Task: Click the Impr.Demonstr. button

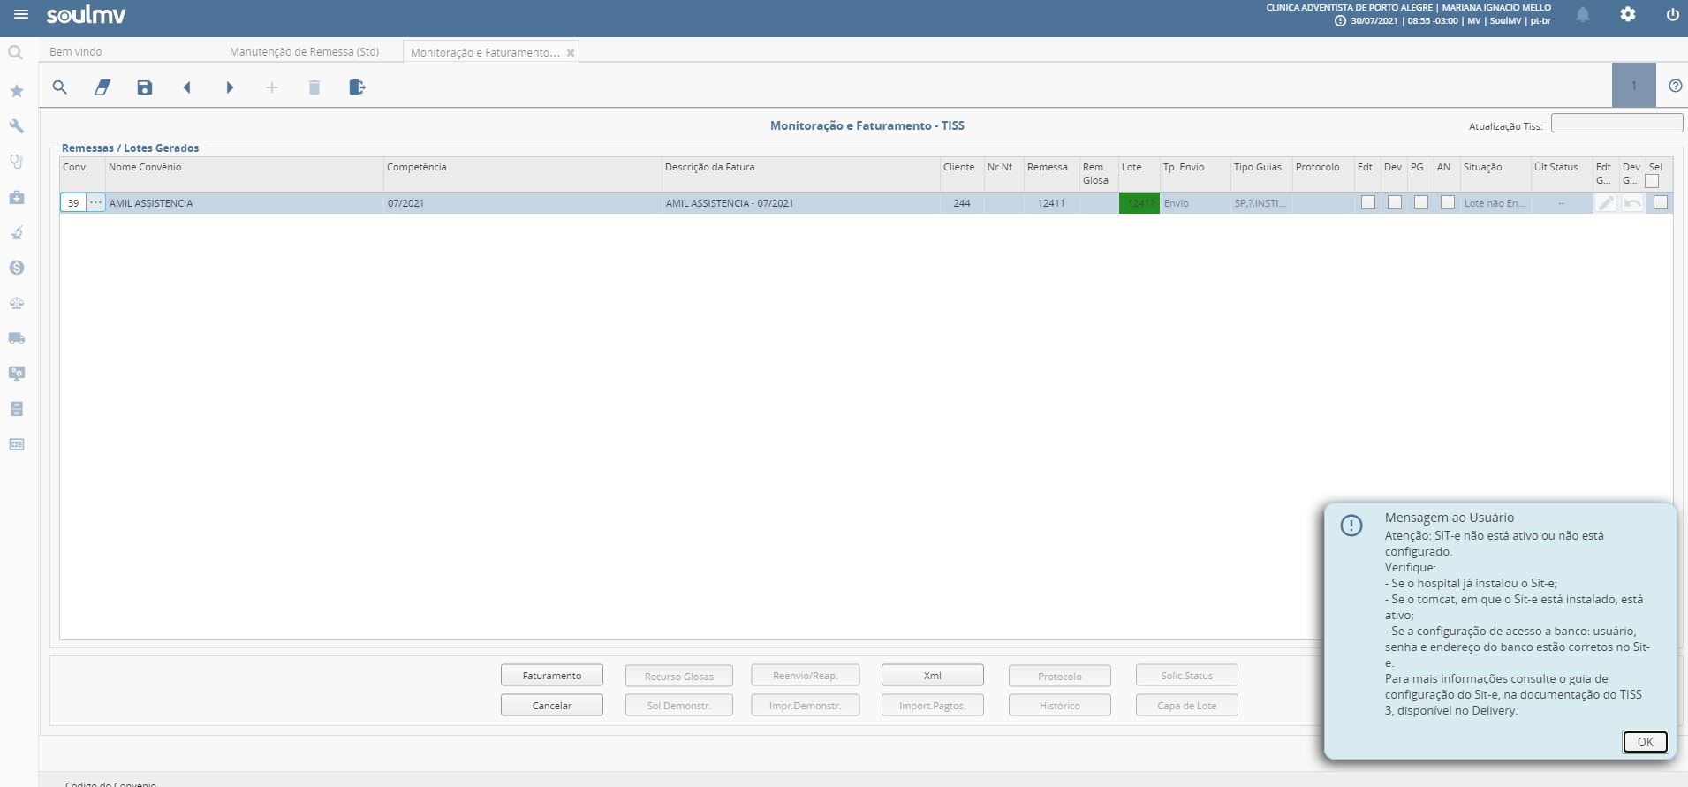Action: pyautogui.click(x=806, y=706)
